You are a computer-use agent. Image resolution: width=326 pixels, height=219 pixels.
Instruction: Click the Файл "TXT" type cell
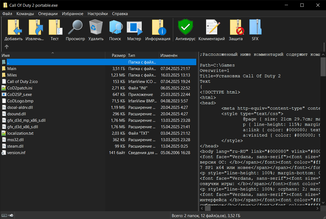tap(139, 133)
